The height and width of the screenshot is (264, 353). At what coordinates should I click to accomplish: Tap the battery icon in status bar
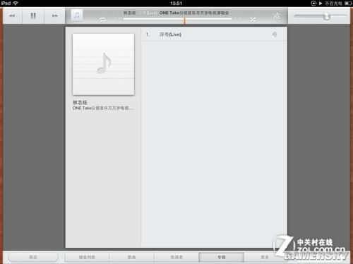coord(348,4)
